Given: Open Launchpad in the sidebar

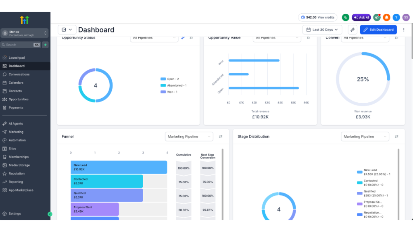Looking at the screenshot, I should [17, 58].
